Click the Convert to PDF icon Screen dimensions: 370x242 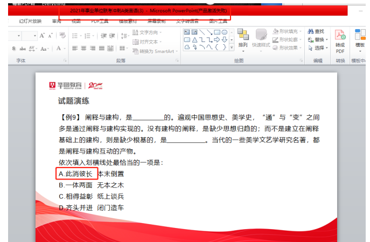pyautogui.click(x=340, y=38)
